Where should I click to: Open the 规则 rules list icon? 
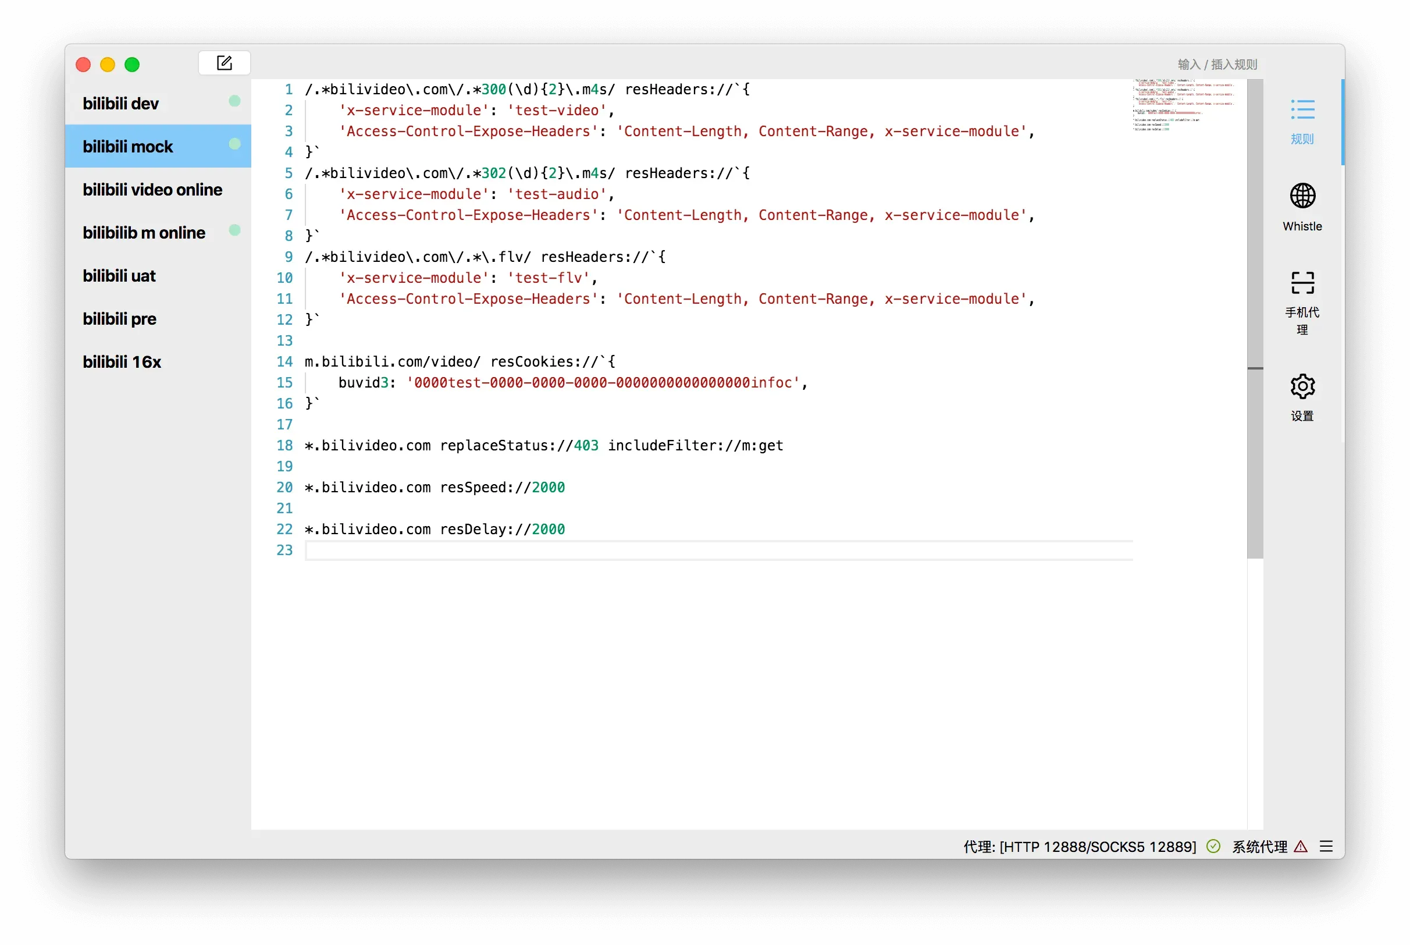[1302, 111]
